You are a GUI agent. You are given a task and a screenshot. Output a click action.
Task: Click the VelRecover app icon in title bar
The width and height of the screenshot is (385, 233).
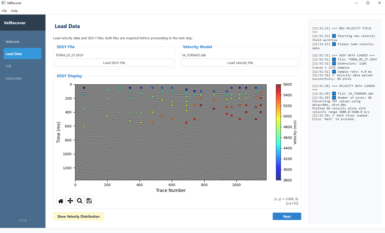[x=4, y=3]
